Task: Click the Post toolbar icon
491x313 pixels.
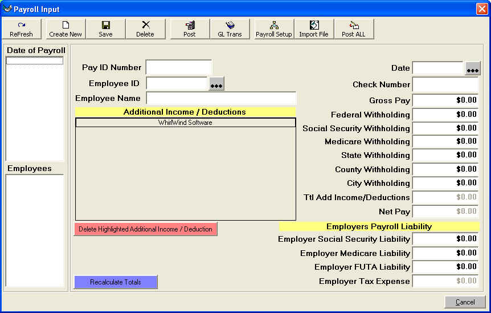Action: point(190,25)
